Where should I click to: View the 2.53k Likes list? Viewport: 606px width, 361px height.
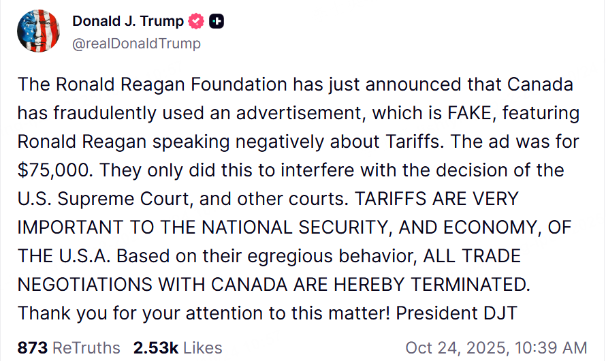tap(178, 347)
